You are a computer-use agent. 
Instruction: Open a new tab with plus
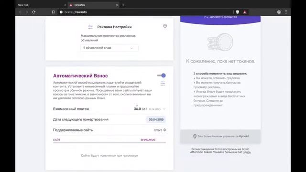click(123, 5)
